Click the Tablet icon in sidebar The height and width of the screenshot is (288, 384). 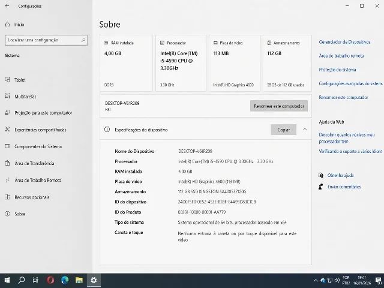pyautogui.click(x=7, y=80)
